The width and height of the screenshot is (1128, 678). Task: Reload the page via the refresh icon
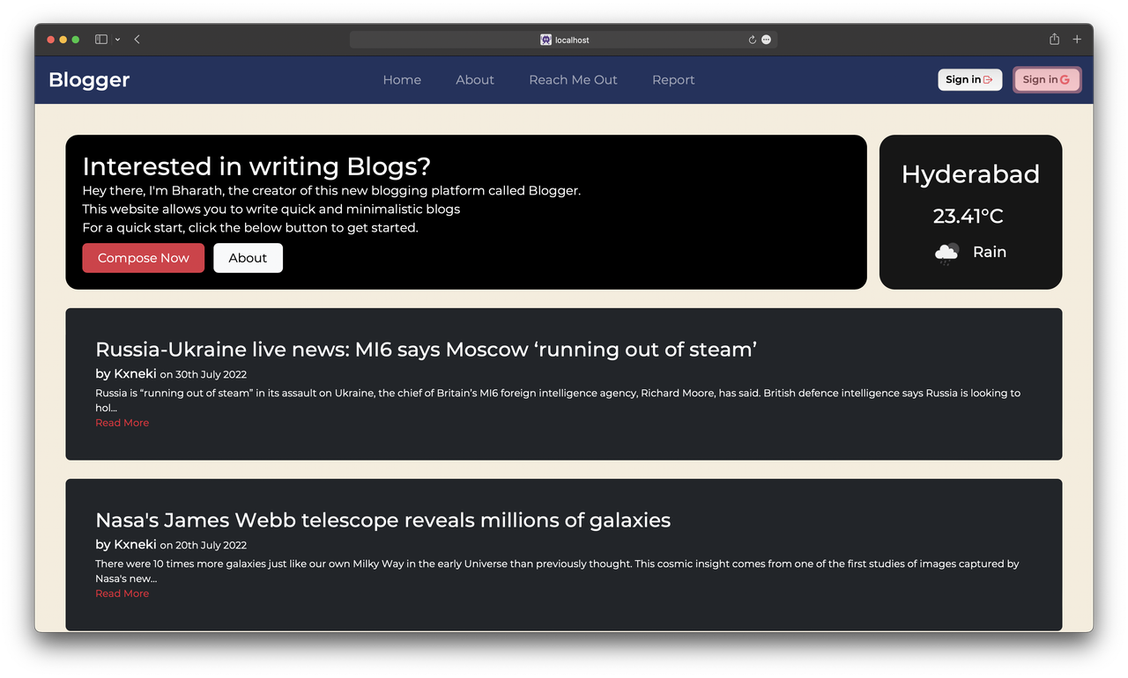(x=752, y=40)
